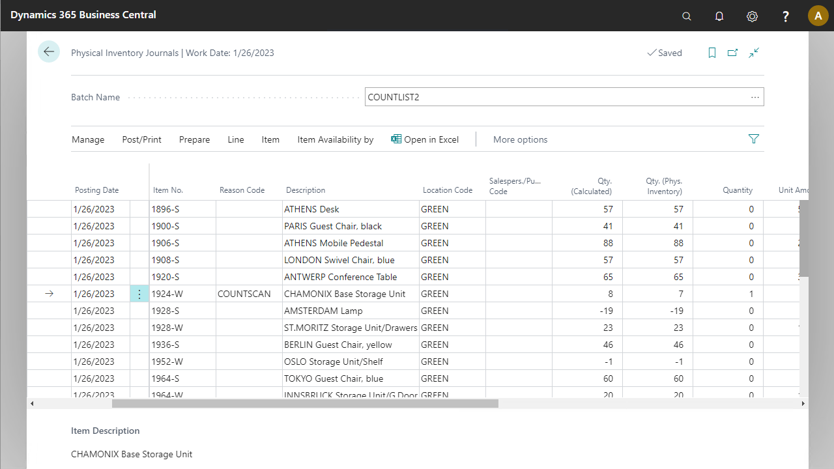Click the Reason Code column header
Image resolution: width=834 pixels, height=469 pixels.
click(x=242, y=190)
